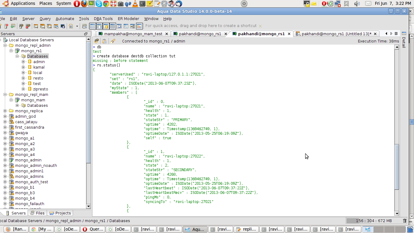
Task: Open the Server menu
Action: pyautogui.click(x=28, y=19)
